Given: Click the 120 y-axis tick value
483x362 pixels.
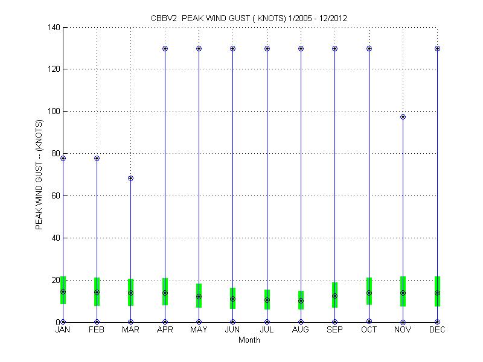Looking at the screenshot, I should pyautogui.click(x=54, y=69).
